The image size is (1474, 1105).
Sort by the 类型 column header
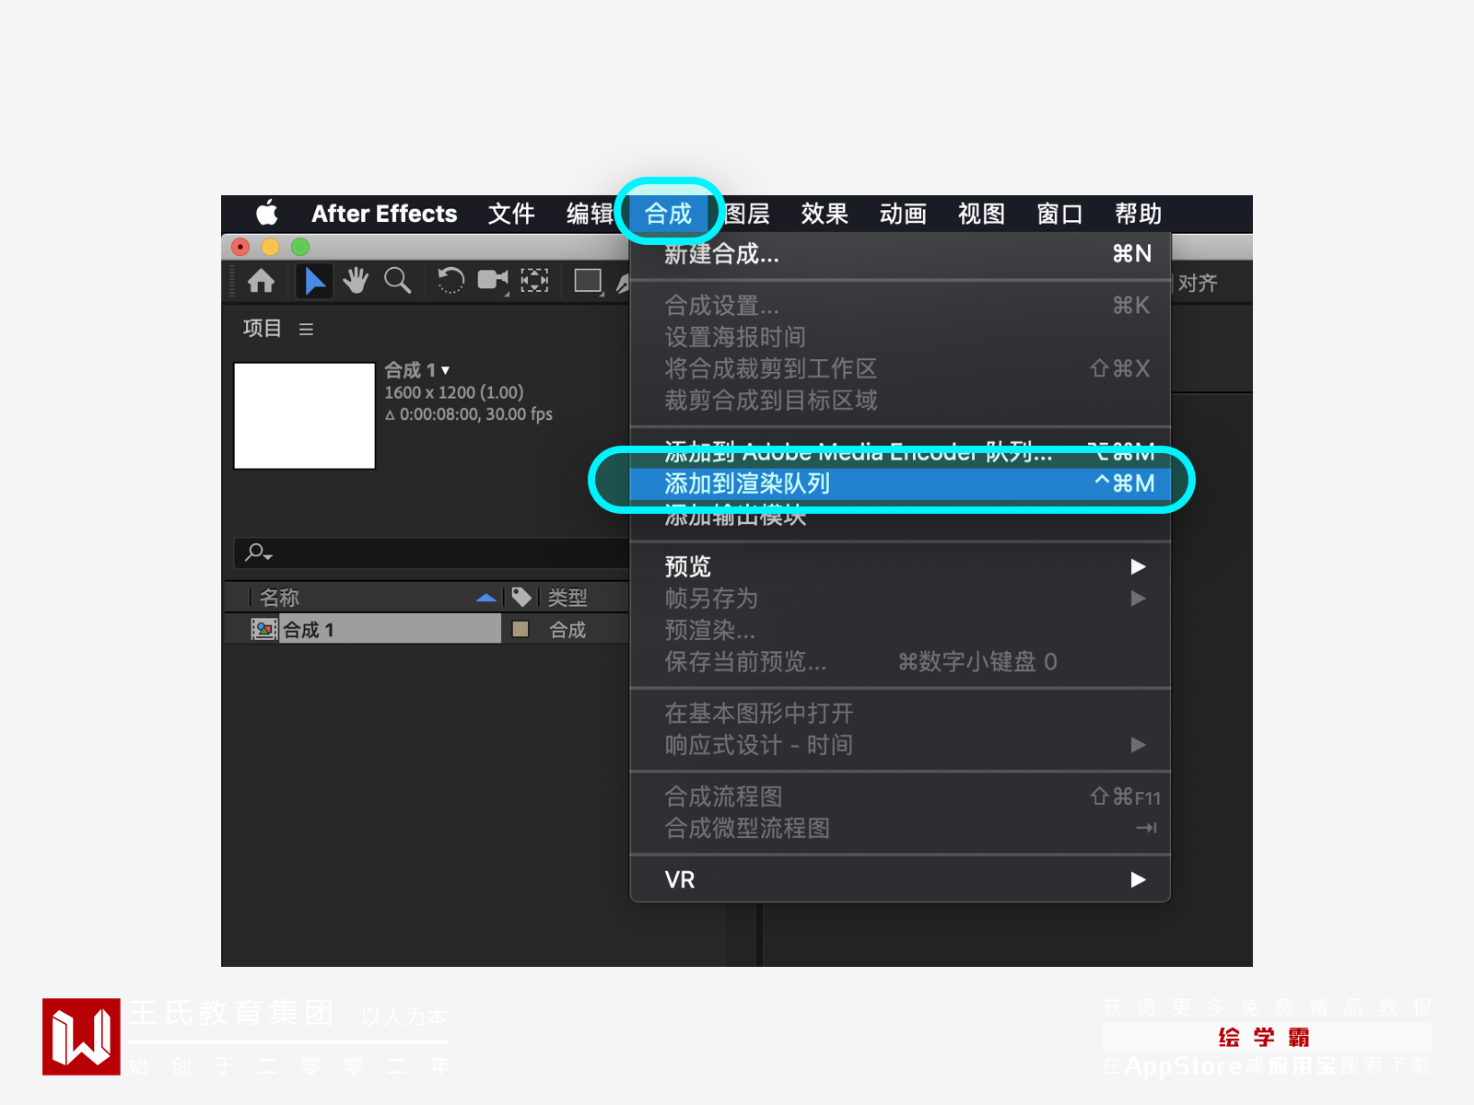pos(567,598)
